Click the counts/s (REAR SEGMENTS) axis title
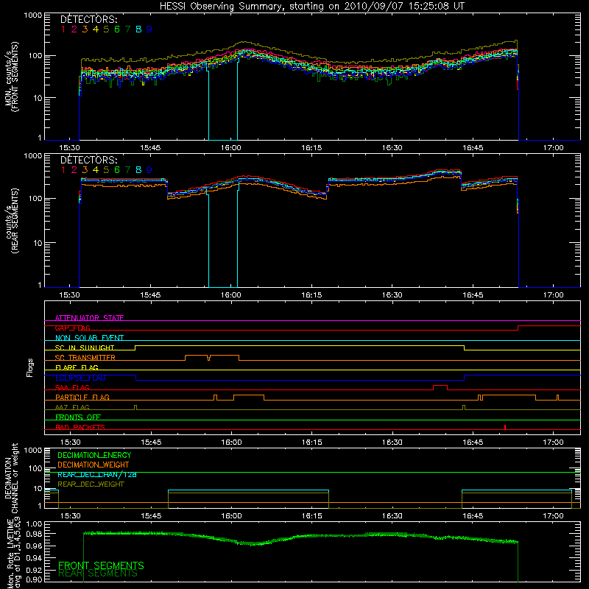Image resolution: width=589 pixels, height=589 pixels. 12,221
